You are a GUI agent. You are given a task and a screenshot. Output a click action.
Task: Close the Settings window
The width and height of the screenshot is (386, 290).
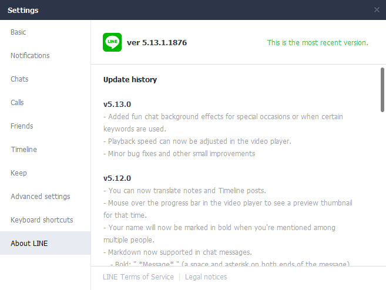(x=377, y=10)
